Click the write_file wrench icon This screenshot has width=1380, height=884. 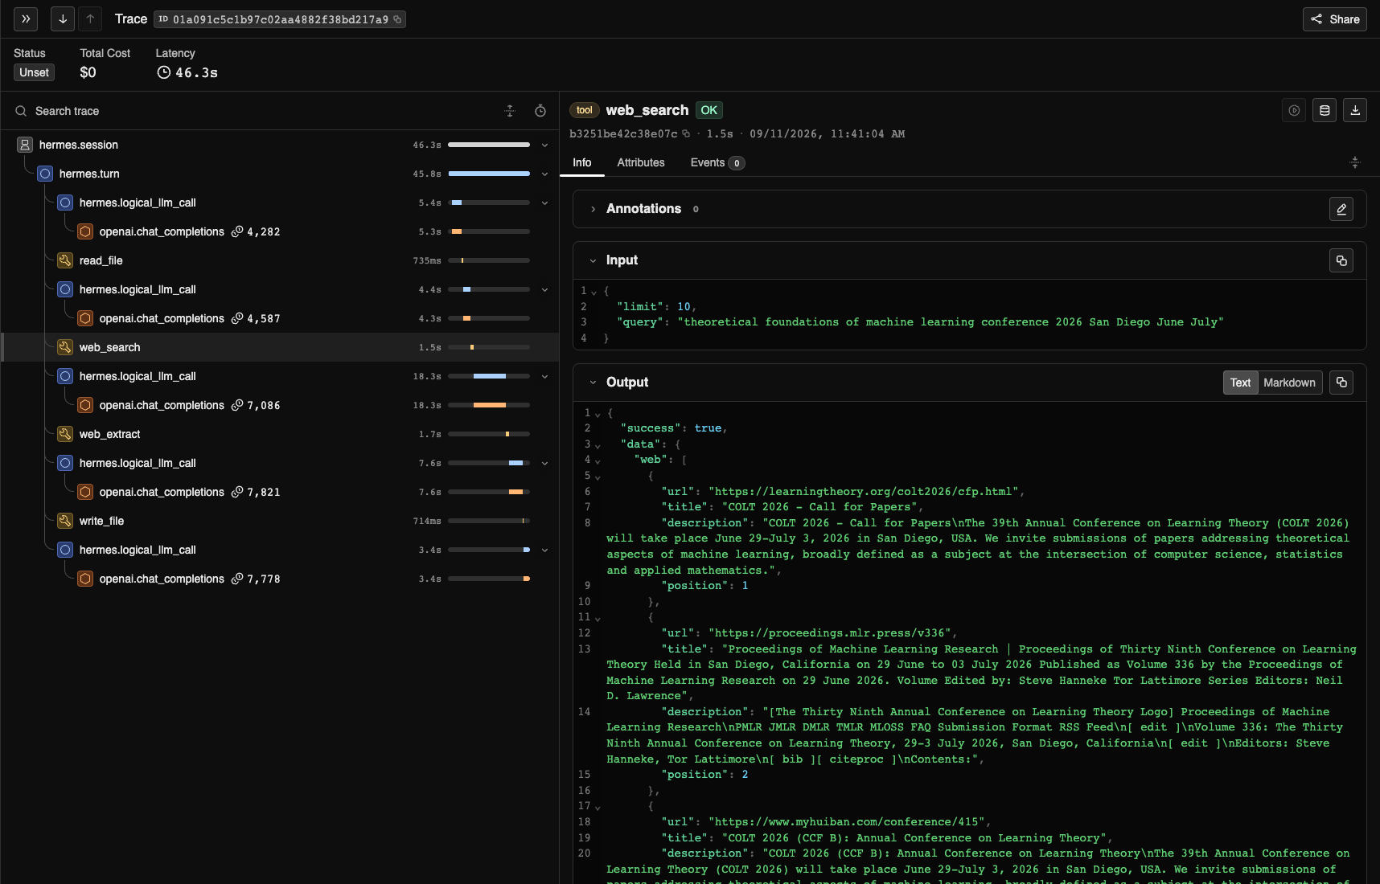pyautogui.click(x=65, y=521)
